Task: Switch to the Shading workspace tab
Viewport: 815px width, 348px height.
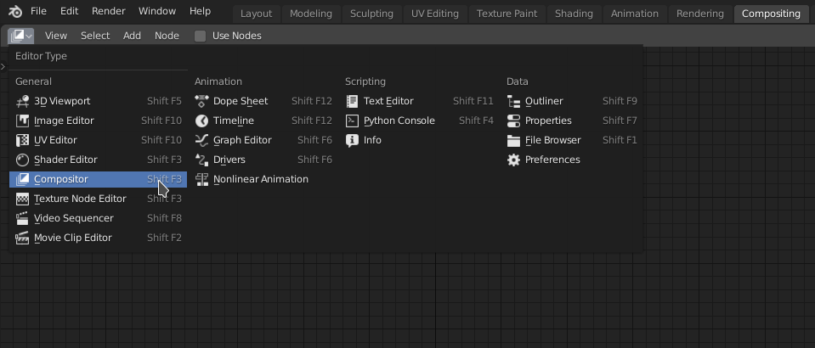Action: pos(574,14)
